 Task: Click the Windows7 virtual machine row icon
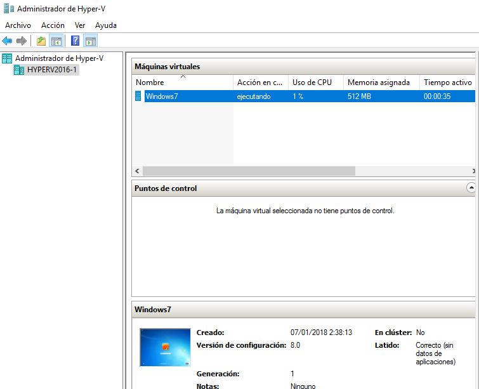tap(138, 96)
